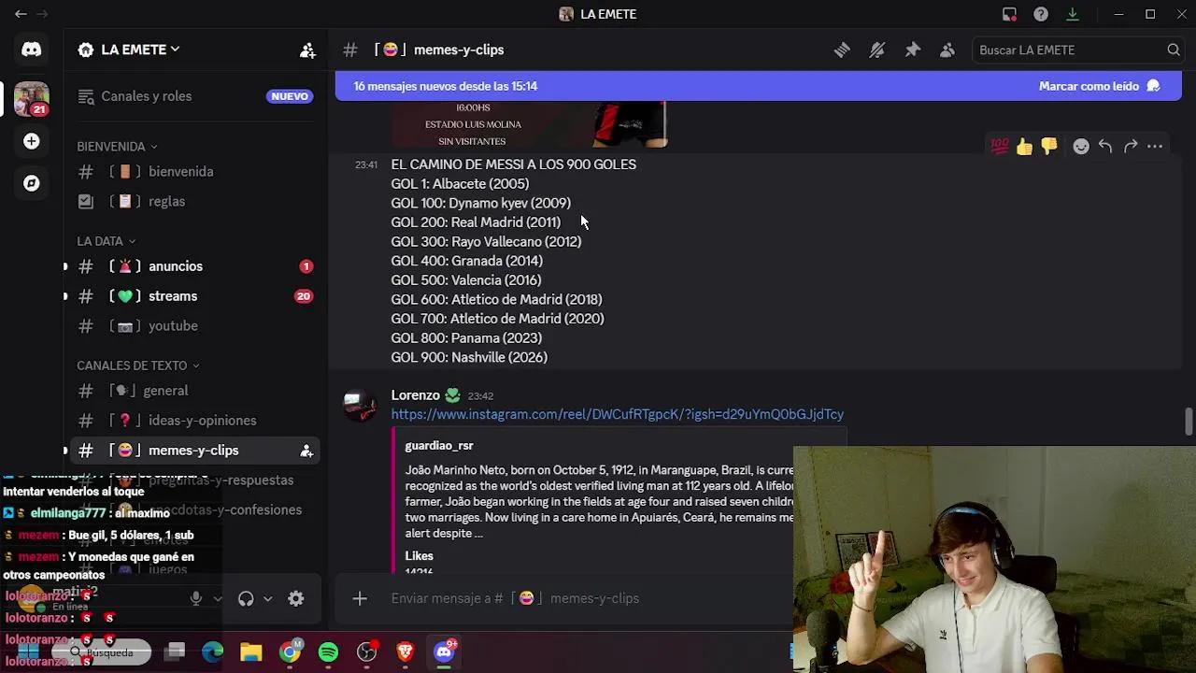Open Discord direct messages home icon
The height and width of the screenshot is (673, 1196).
pos(32,50)
